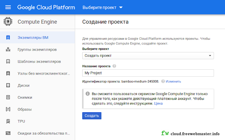Viewport: 225px width, 140px height.
Task: Click the header project dropdown arrow
Action: click(x=121, y=7)
